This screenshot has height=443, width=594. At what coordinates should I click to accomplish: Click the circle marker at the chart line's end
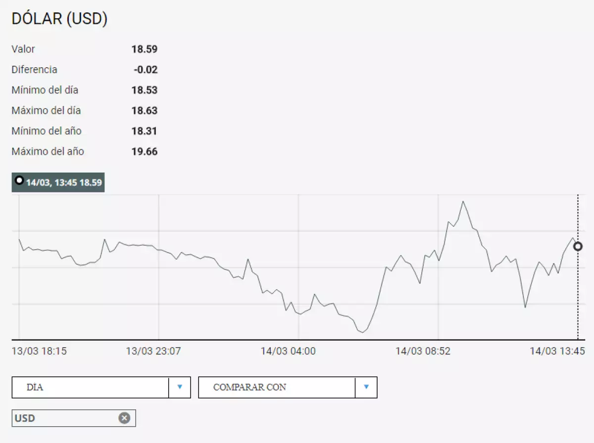coord(578,246)
